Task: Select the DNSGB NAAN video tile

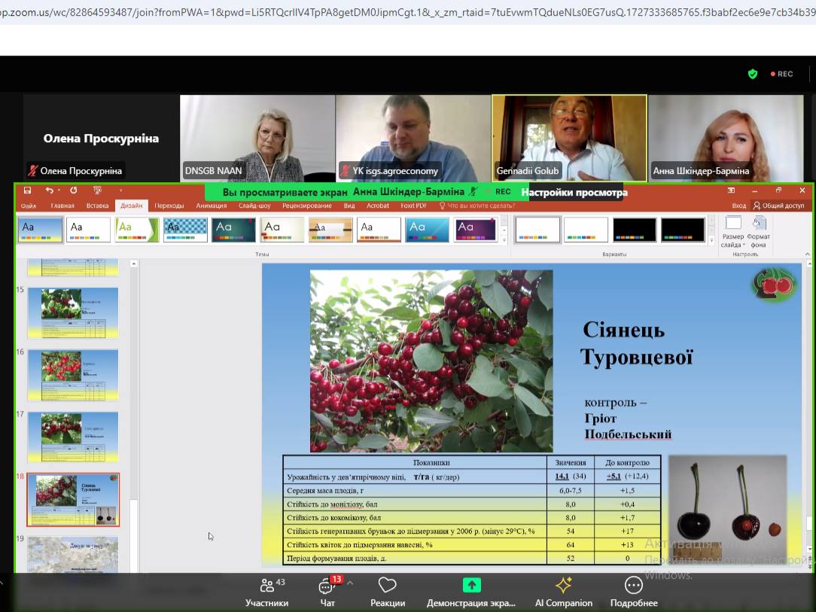Action: (x=257, y=138)
